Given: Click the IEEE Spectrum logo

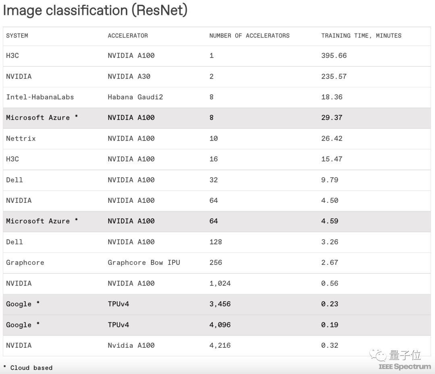Looking at the screenshot, I should point(404,367).
